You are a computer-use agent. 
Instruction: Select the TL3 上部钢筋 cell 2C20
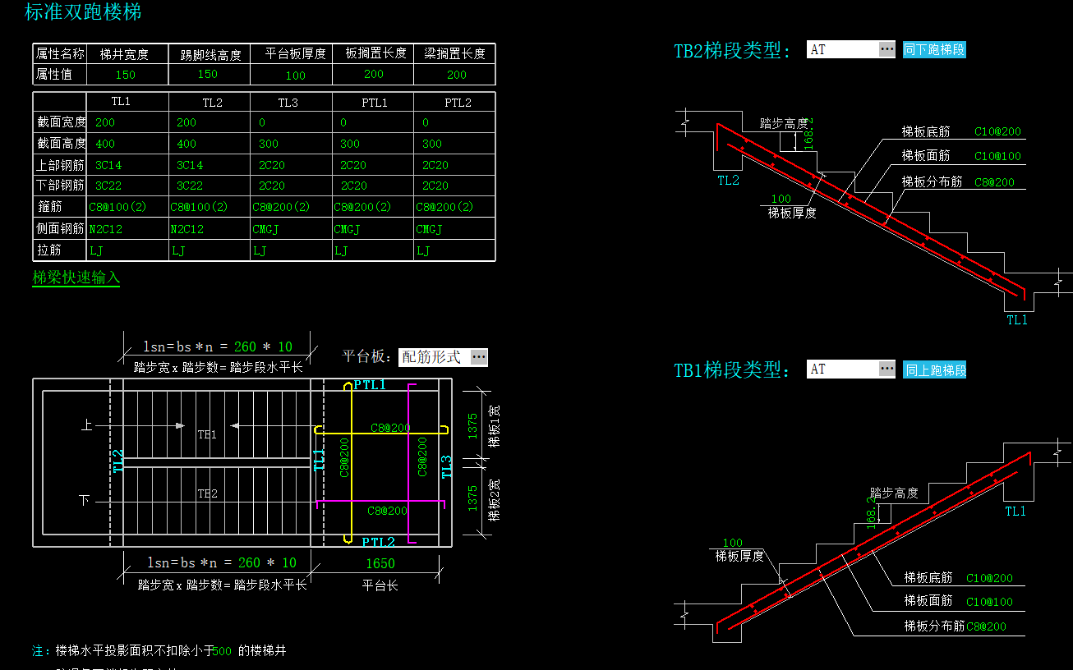(x=272, y=165)
